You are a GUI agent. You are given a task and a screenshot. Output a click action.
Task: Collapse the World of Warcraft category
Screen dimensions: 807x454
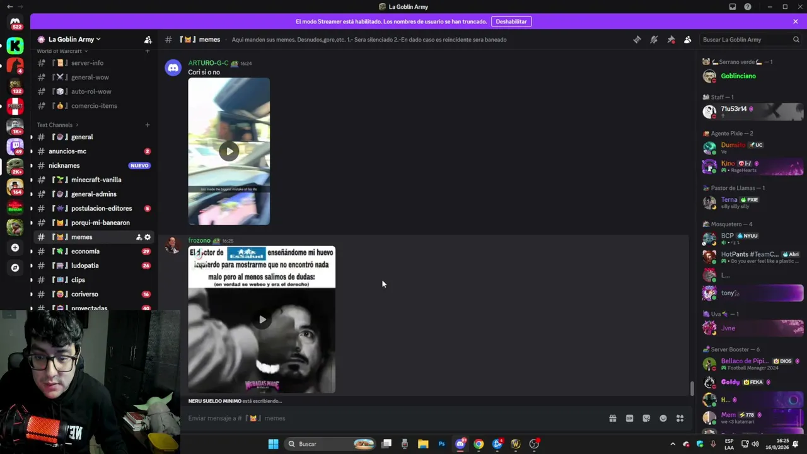[x=62, y=51]
